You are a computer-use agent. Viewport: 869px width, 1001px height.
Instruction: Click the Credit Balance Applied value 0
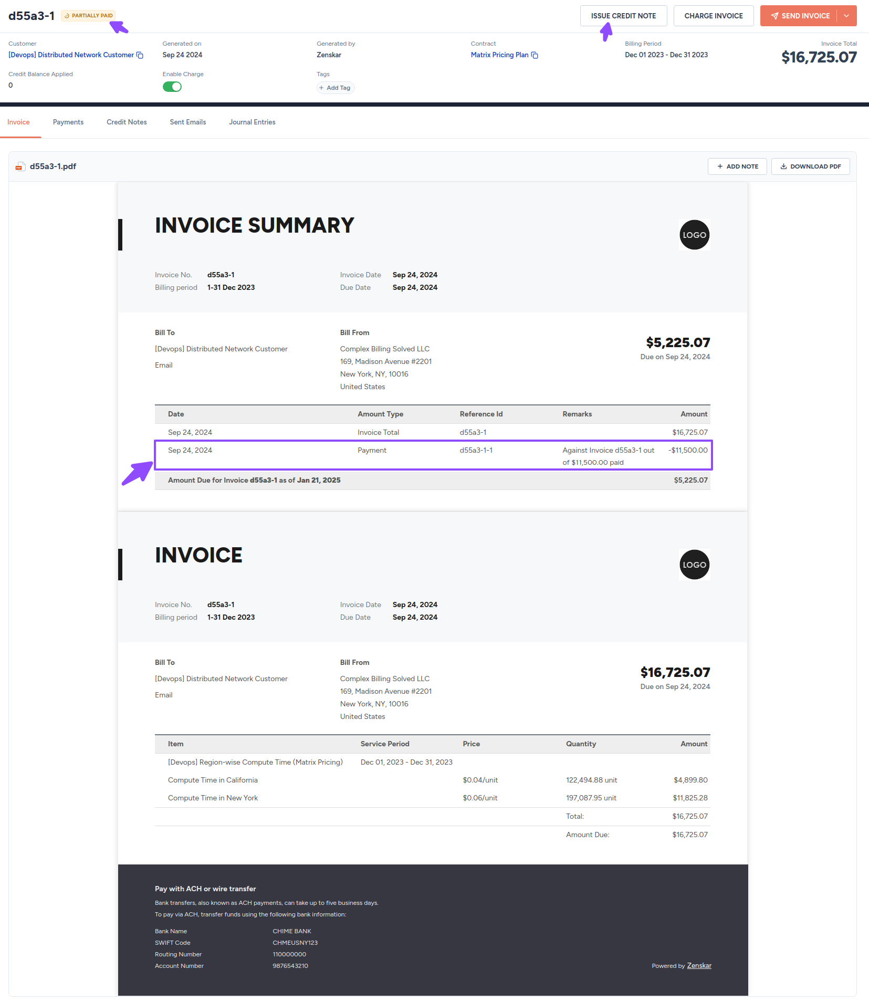point(11,85)
